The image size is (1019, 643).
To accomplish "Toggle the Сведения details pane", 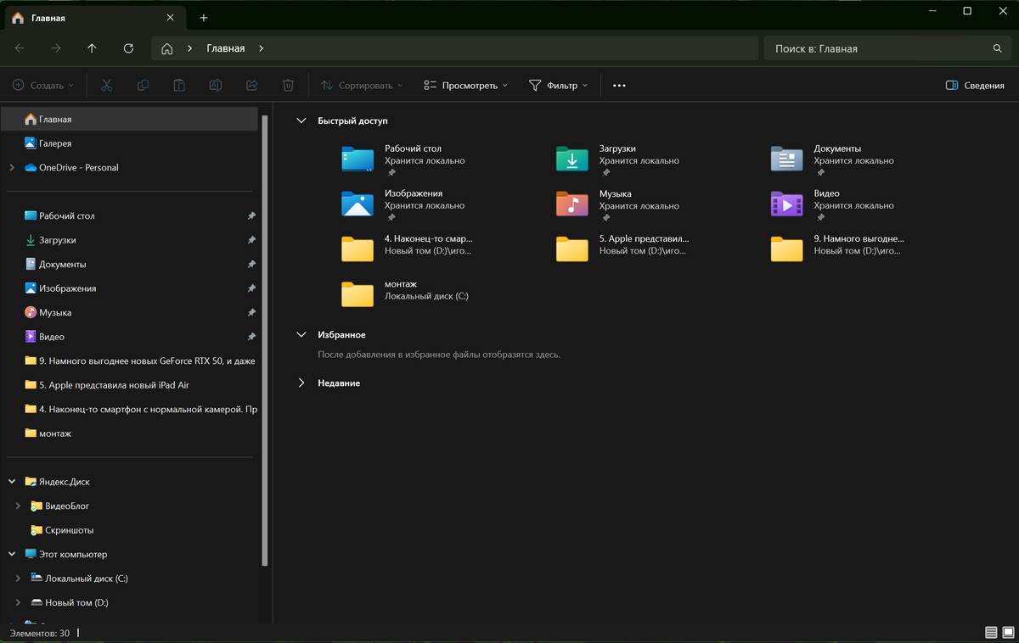I will tap(975, 86).
